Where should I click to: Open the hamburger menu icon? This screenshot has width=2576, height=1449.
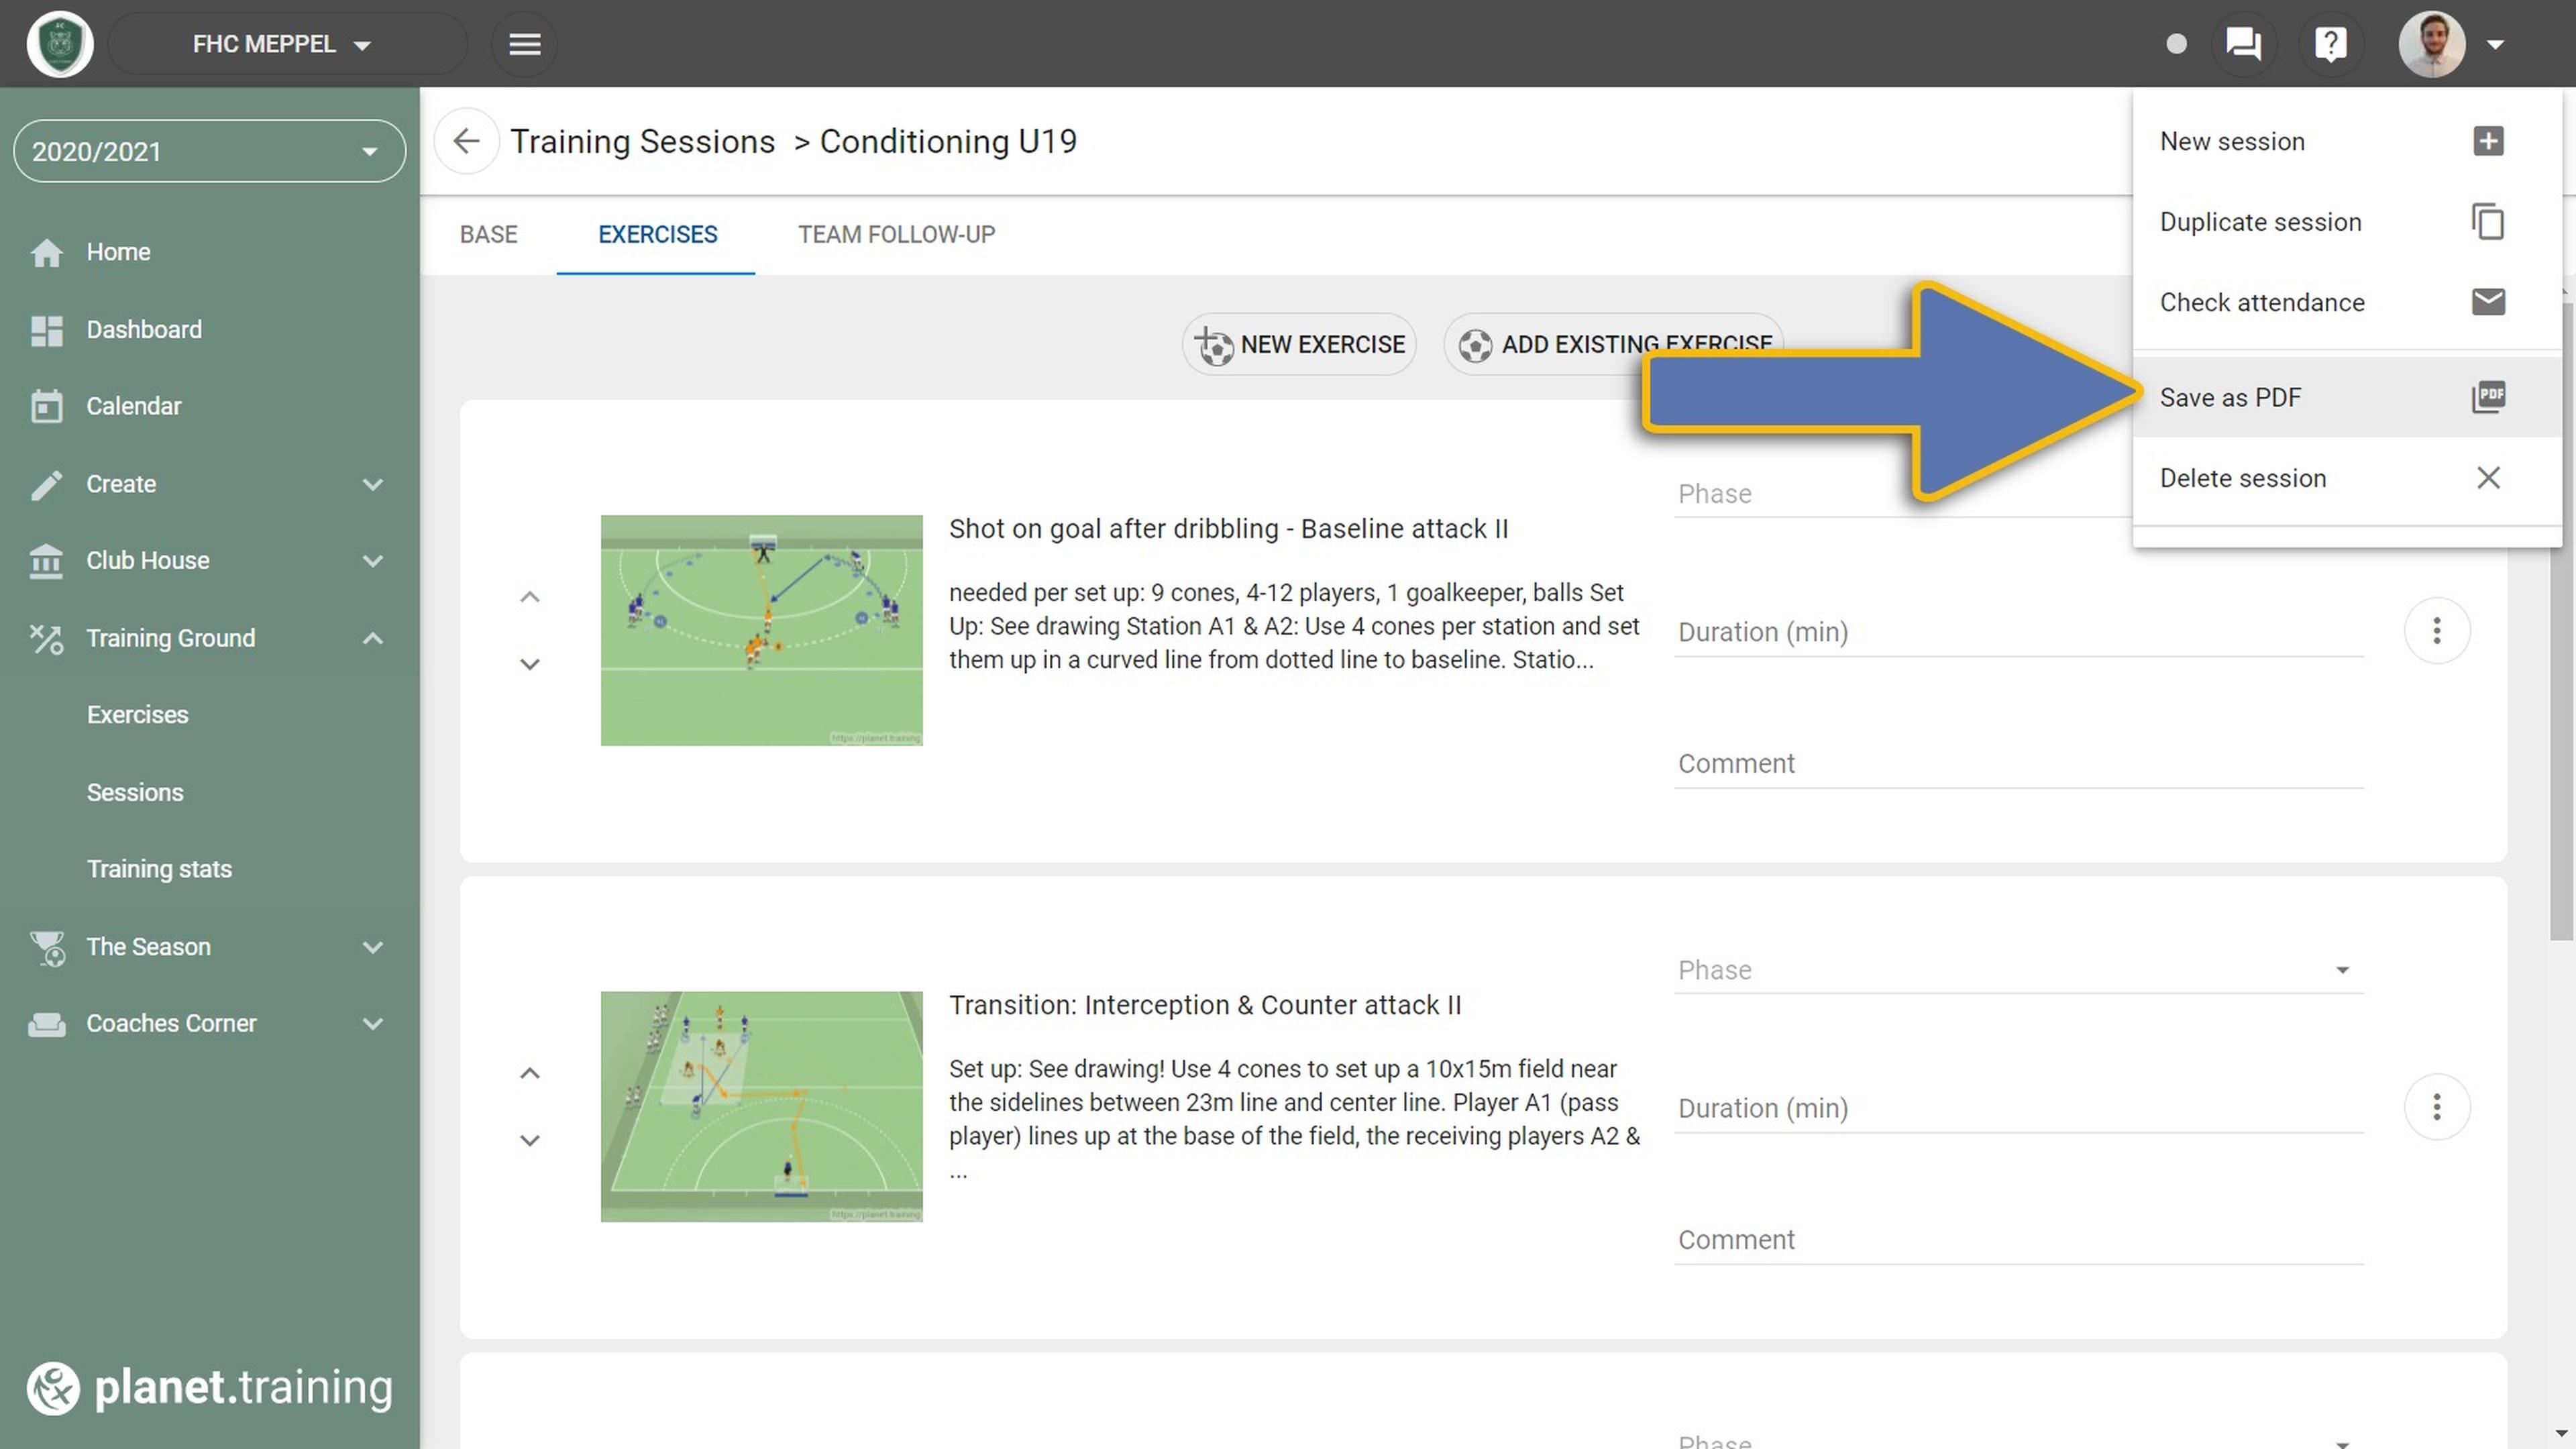(524, 44)
